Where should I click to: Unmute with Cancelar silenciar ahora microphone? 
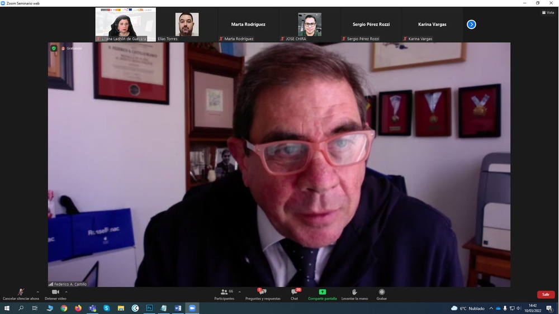[21, 292]
